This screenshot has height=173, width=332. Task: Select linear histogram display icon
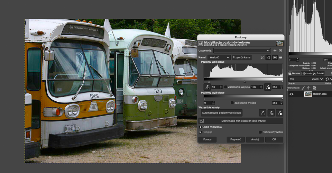pyautogui.click(x=275, y=57)
